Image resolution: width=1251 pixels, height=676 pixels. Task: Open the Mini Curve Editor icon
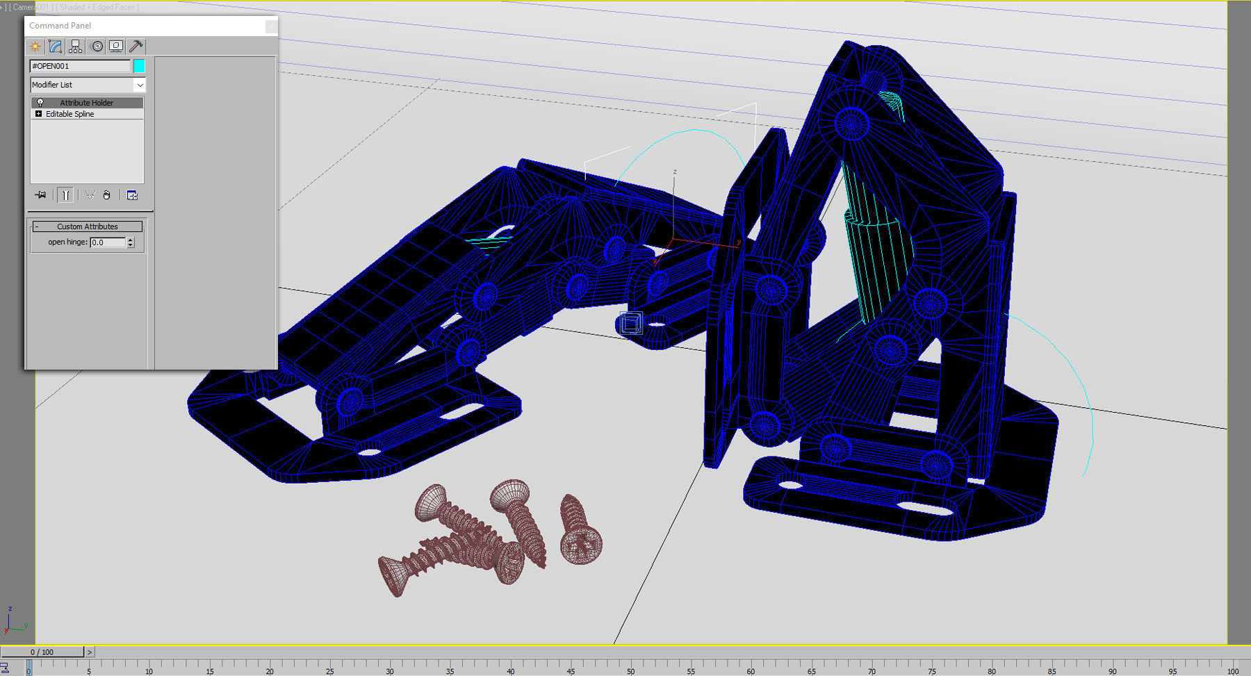pos(4,668)
